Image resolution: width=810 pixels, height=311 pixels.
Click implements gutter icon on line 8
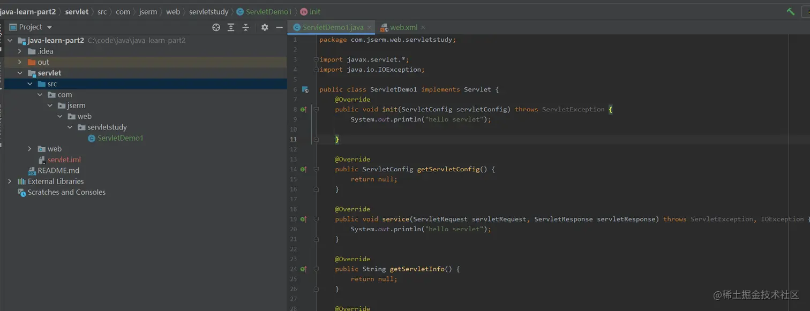click(x=303, y=109)
